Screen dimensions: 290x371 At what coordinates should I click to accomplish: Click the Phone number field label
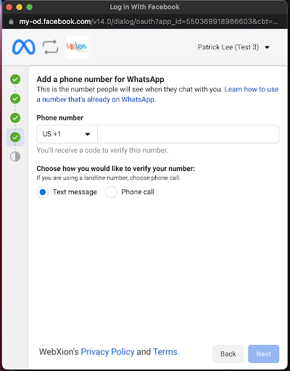(60, 118)
